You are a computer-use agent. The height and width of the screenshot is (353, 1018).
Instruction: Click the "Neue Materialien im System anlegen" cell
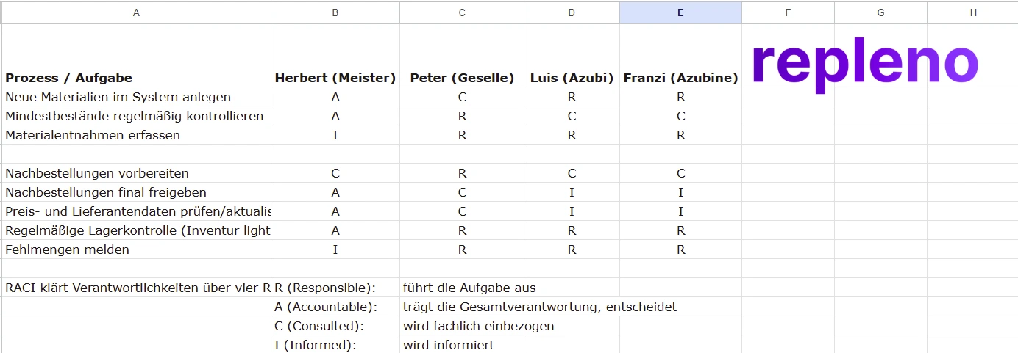tap(118, 97)
